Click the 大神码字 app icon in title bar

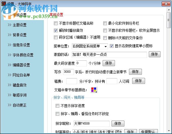pos(3,4)
